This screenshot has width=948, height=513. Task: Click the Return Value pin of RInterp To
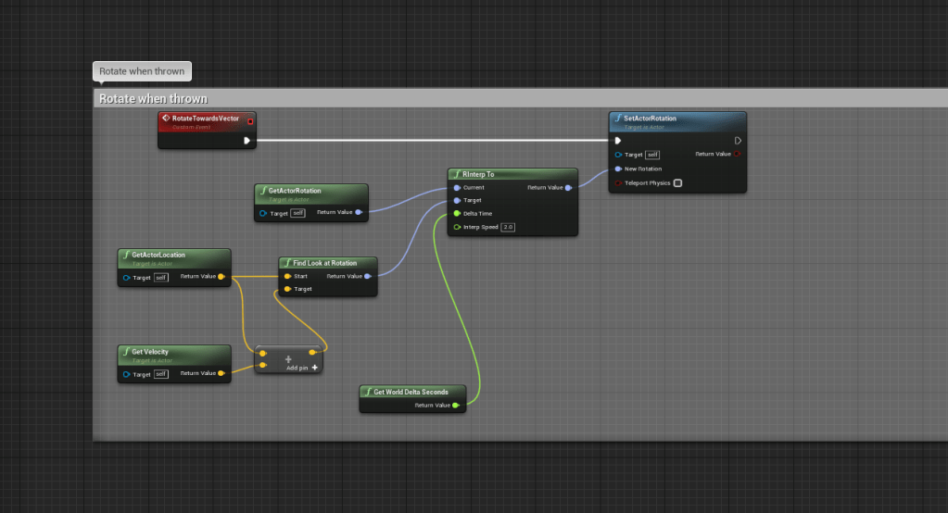[x=568, y=187]
